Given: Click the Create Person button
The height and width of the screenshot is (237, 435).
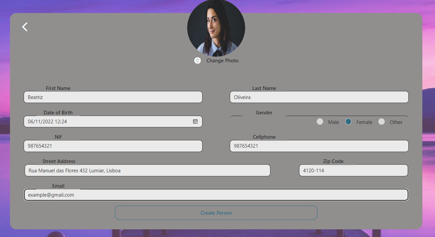Looking at the screenshot, I should 216,213.
